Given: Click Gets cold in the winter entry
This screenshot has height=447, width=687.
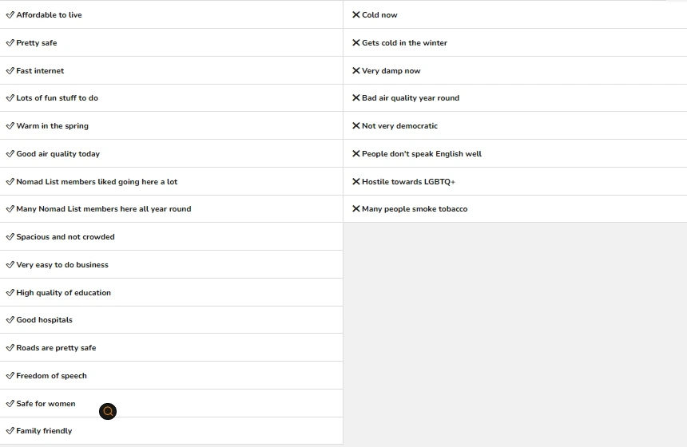Looking at the screenshot, I should (x=404, y=43).
